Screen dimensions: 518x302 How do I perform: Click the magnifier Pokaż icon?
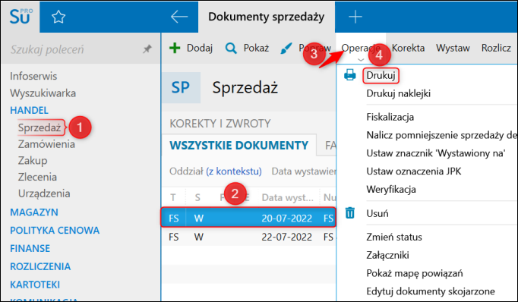(x=231, y=49)
